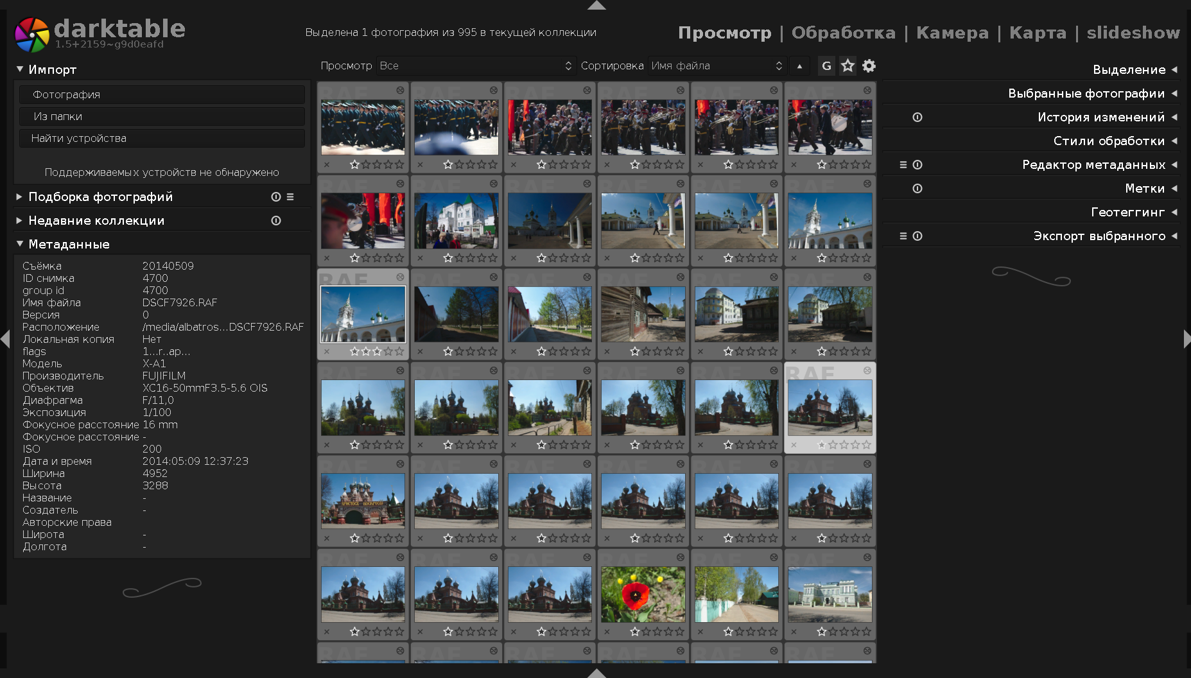This screenshot has width=1191, height=678.
Task: Click the Найти устройства button
Action: (162, 138)
